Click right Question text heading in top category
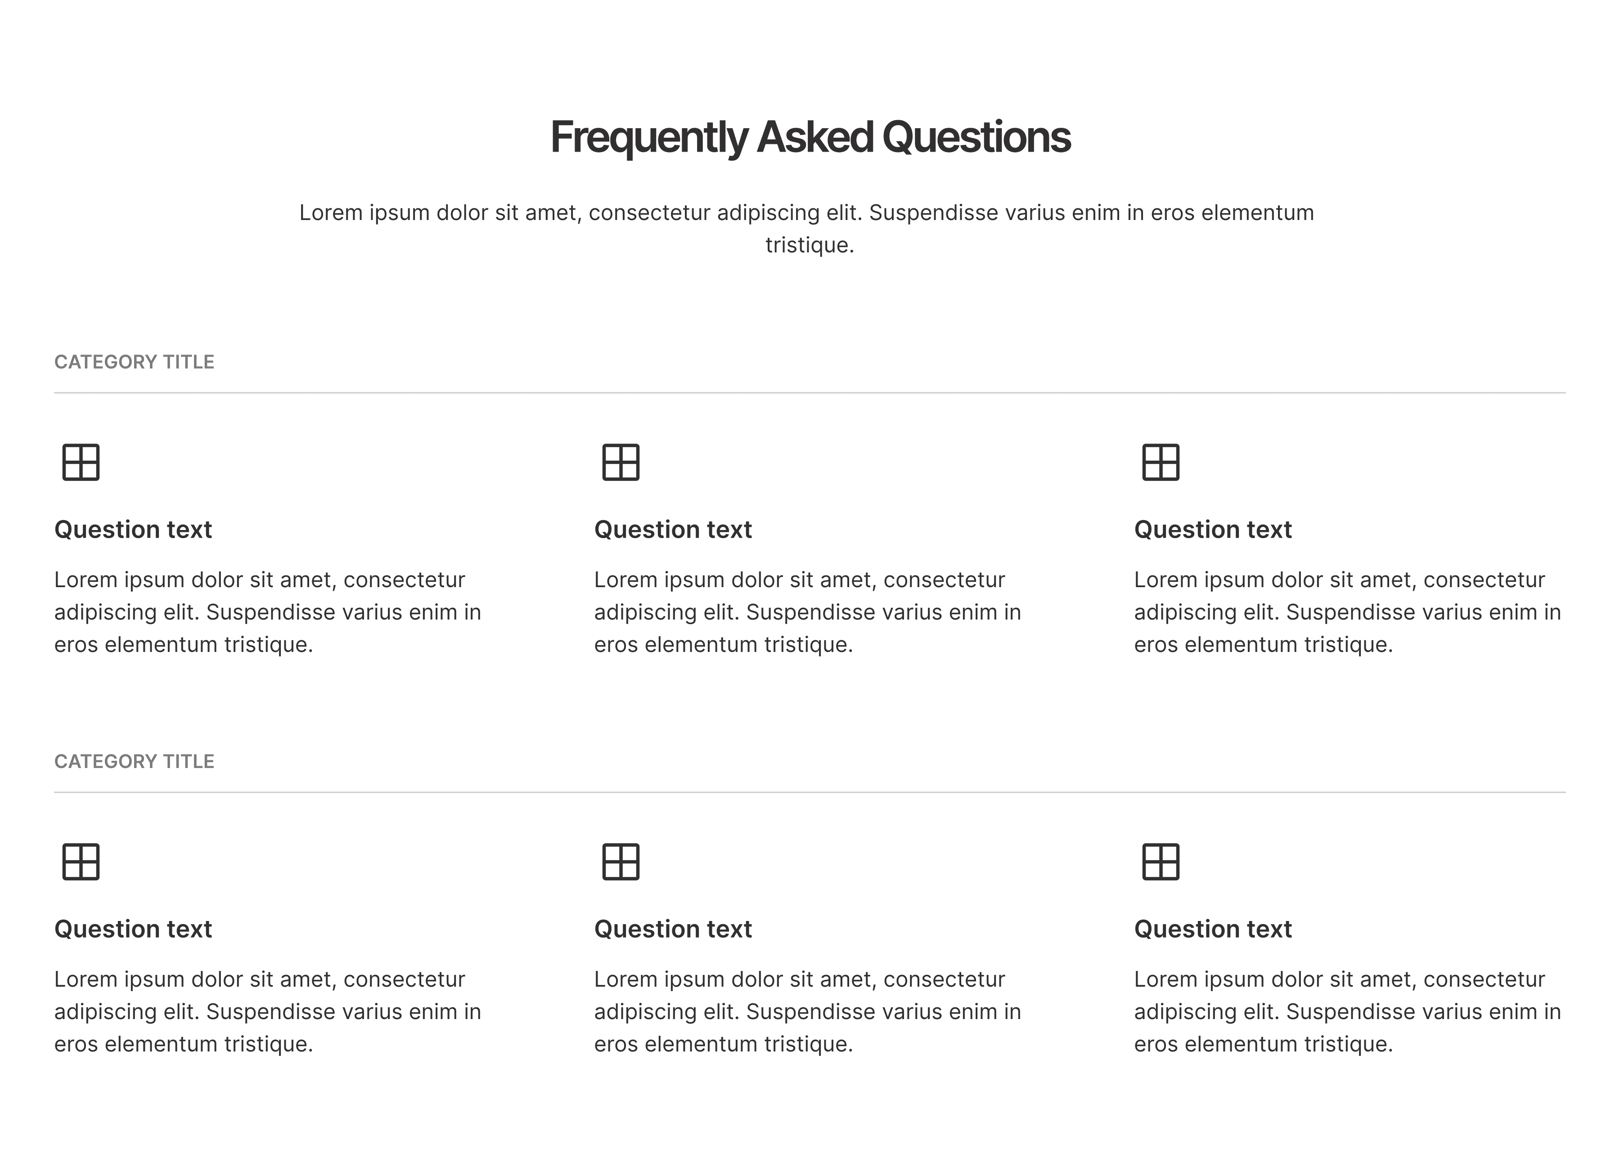This screenshot has height=1168, width=1620. click(1213, 530)
